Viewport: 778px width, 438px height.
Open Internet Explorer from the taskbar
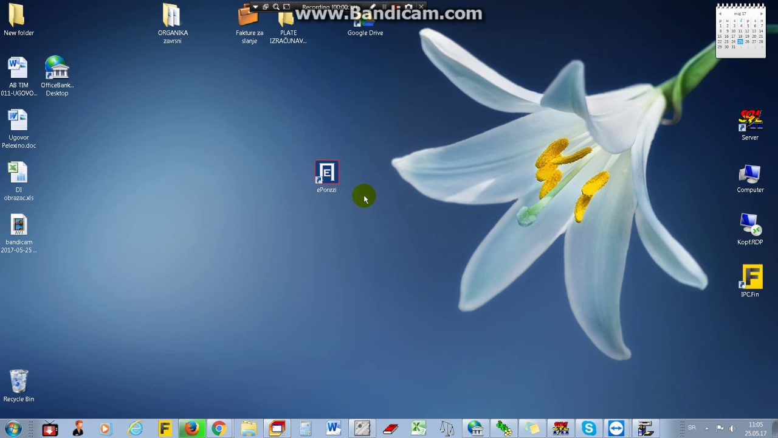tap(135, 428)
